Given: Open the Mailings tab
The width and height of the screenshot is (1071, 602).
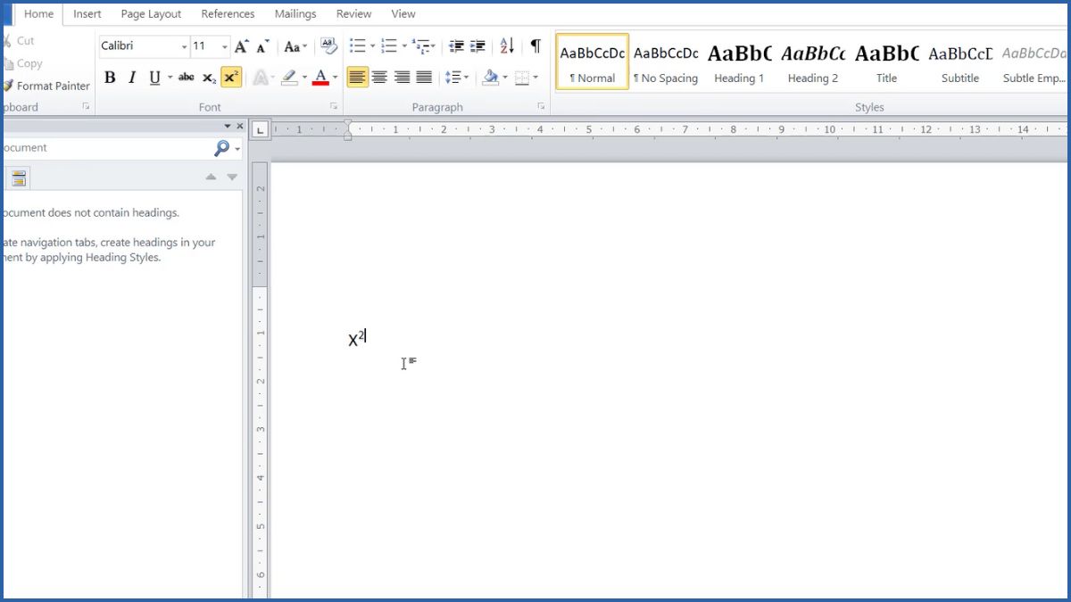Looking at the screenshot, I should tap(295, 13).
